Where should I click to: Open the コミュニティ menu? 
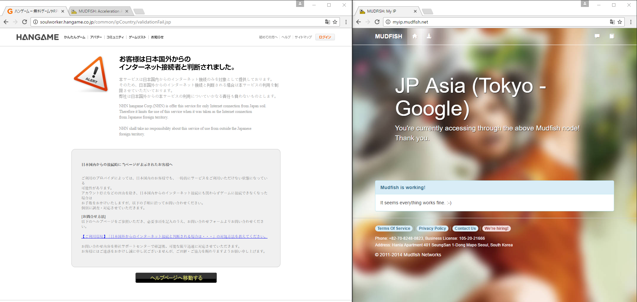coord(115,37)
